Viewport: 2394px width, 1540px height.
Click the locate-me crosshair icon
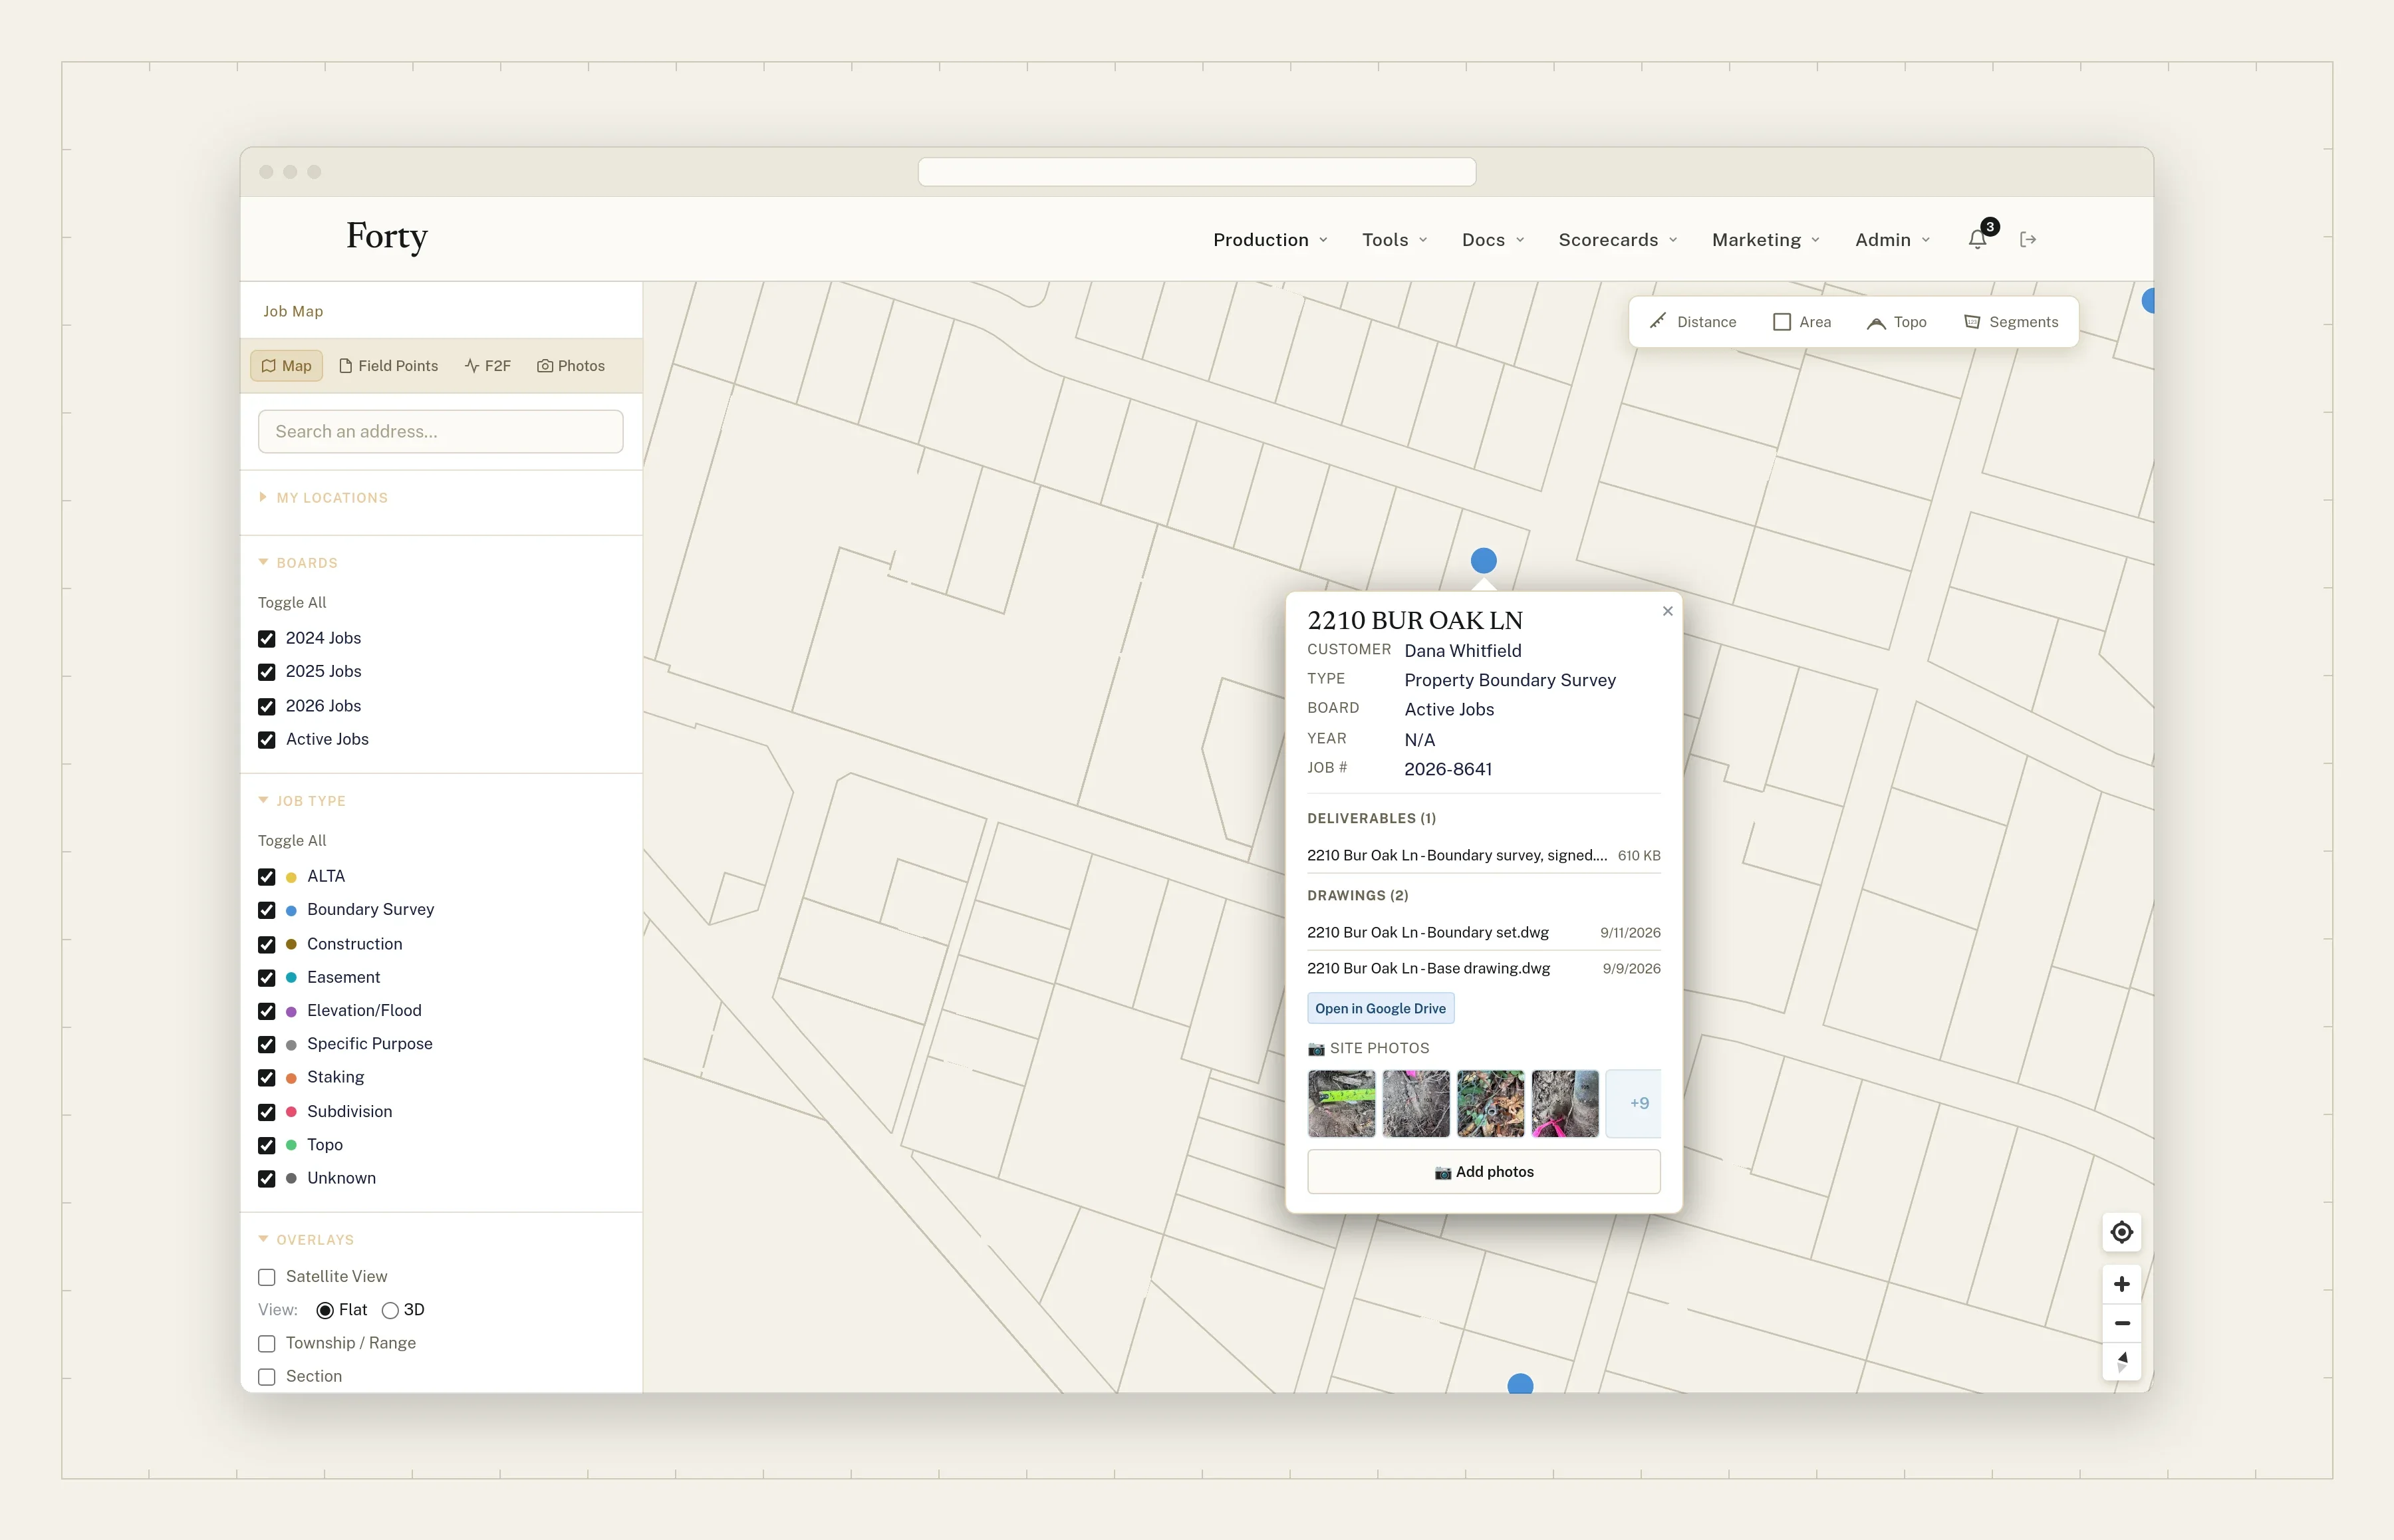point(2121,1232)
